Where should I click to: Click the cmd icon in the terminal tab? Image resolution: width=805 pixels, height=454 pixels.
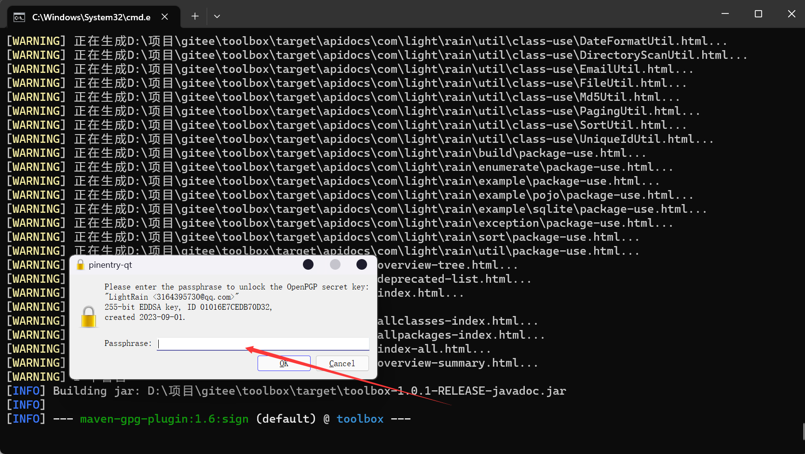click(x=19, y=17)
